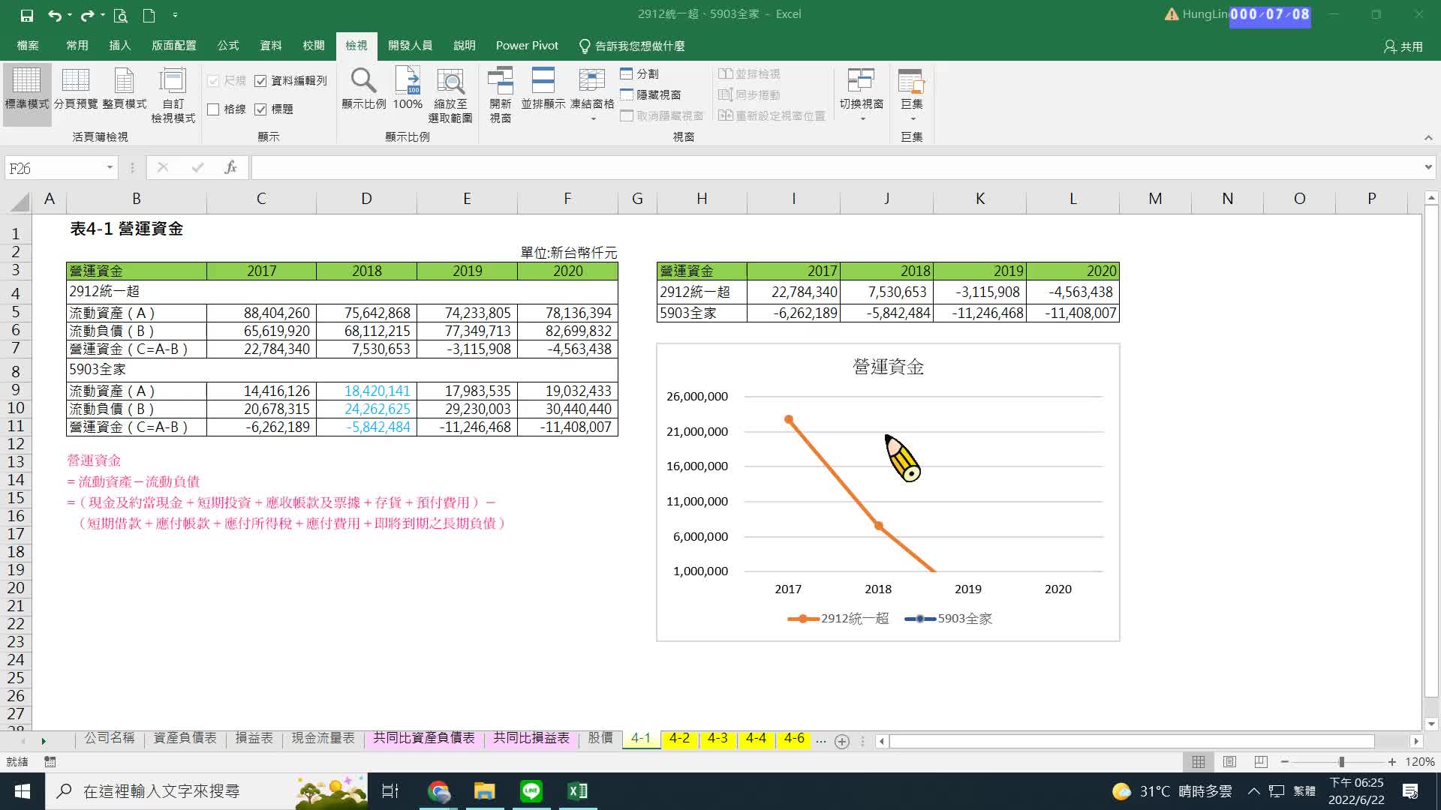Open 顯示比例 zoom dialog
Viewport: 1441px width, 810px height.
(x=364, y=88)
